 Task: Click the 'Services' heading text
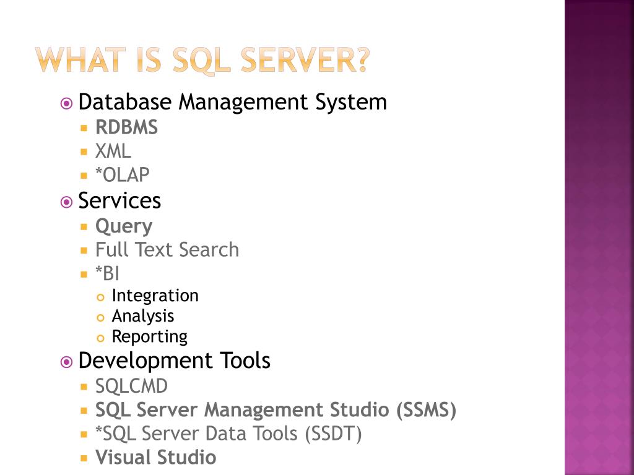119,200
